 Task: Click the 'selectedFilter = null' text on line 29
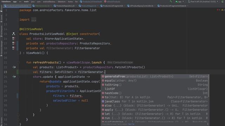(x=70, y=100)
